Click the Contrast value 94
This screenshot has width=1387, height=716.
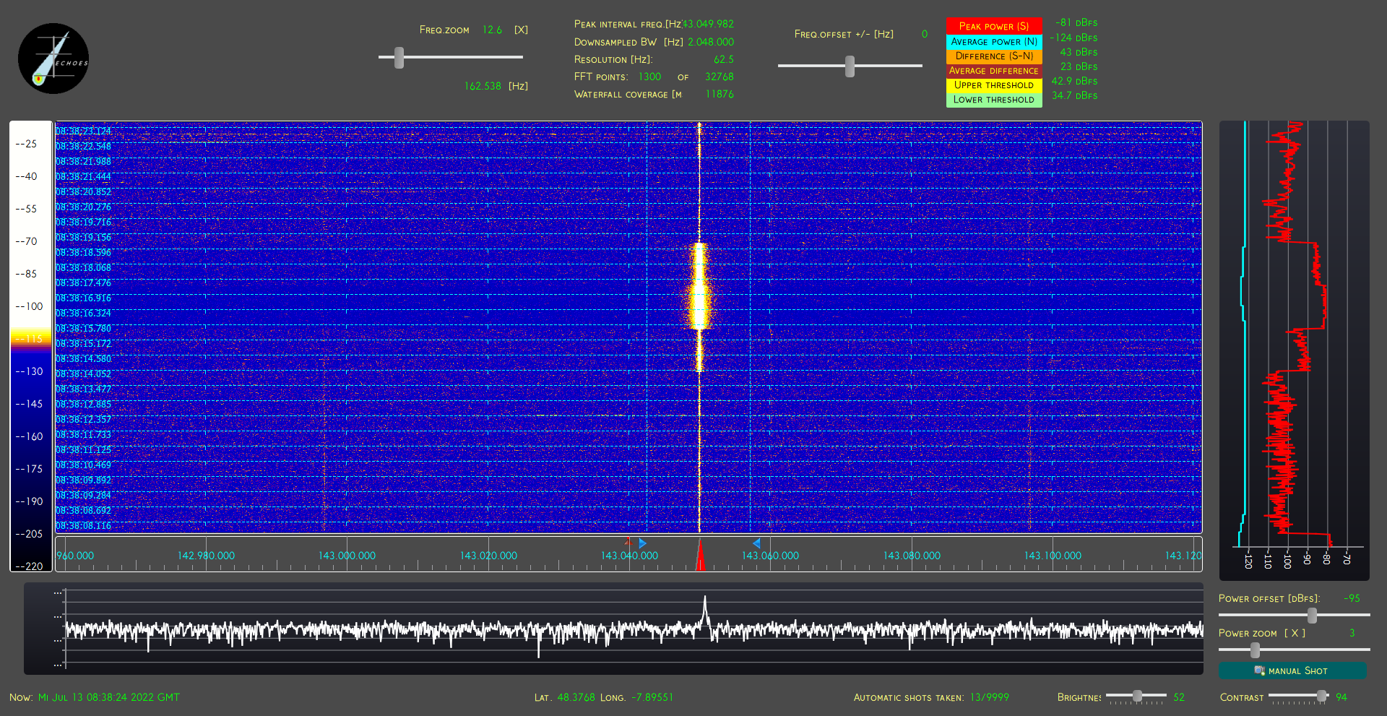[1341, 697]
